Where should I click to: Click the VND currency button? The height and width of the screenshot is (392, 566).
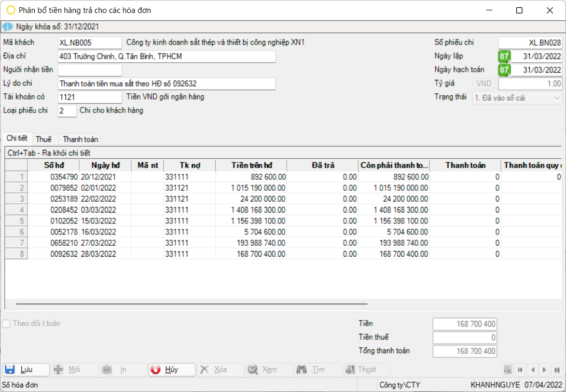484,84
